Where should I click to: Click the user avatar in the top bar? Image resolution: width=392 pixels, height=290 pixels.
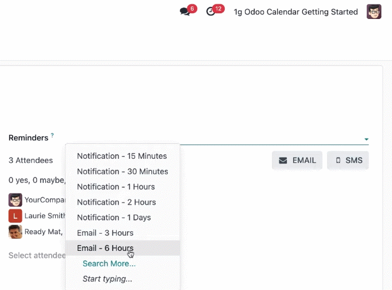pyautogui.click(x=374, y=12)
